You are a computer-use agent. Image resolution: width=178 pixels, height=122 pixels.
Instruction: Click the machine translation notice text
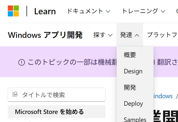click(x=72, y=62)
